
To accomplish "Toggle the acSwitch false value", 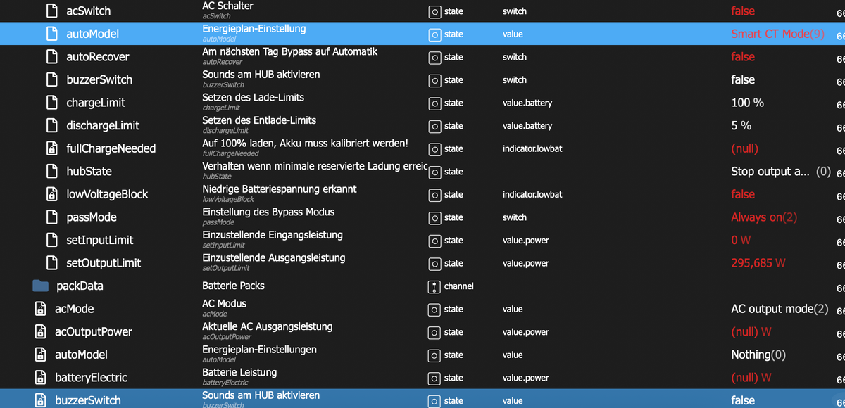I will click(x=743, y=11).
